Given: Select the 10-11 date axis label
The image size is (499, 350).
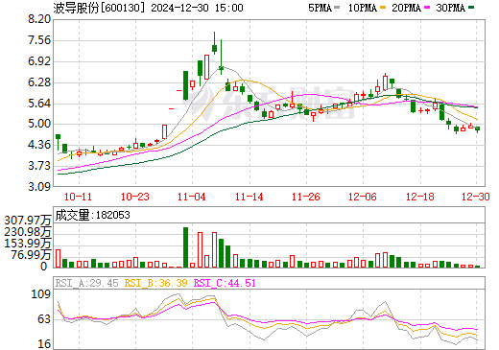Looking at the screenshot, I should [x=79, y=197].
